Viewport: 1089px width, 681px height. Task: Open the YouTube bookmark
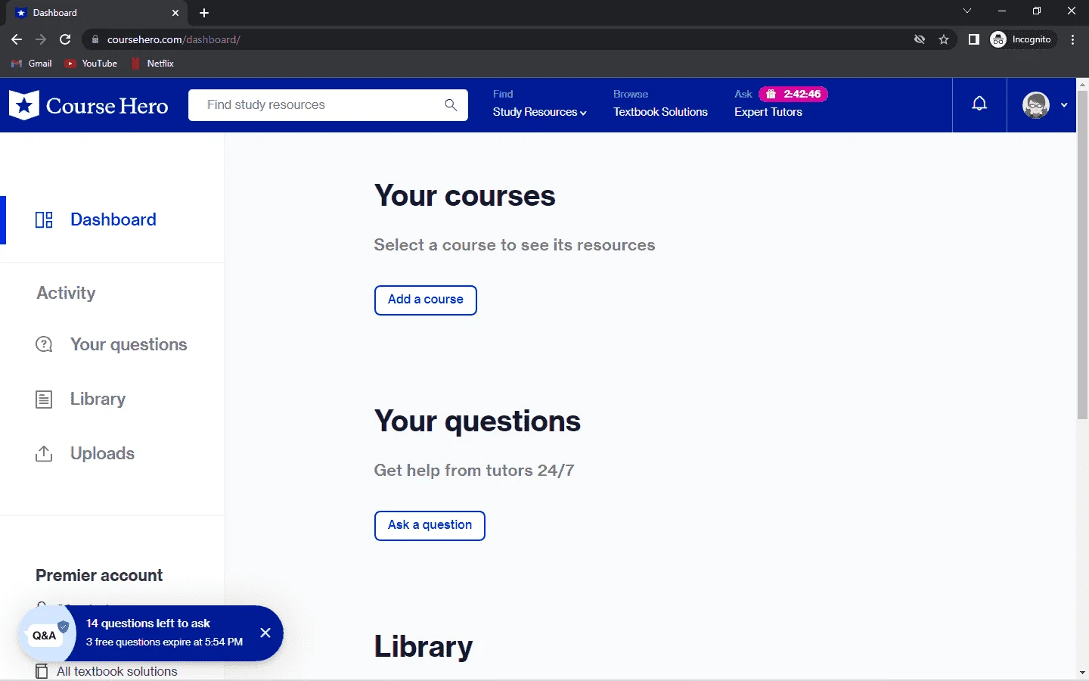click(92, 64)
